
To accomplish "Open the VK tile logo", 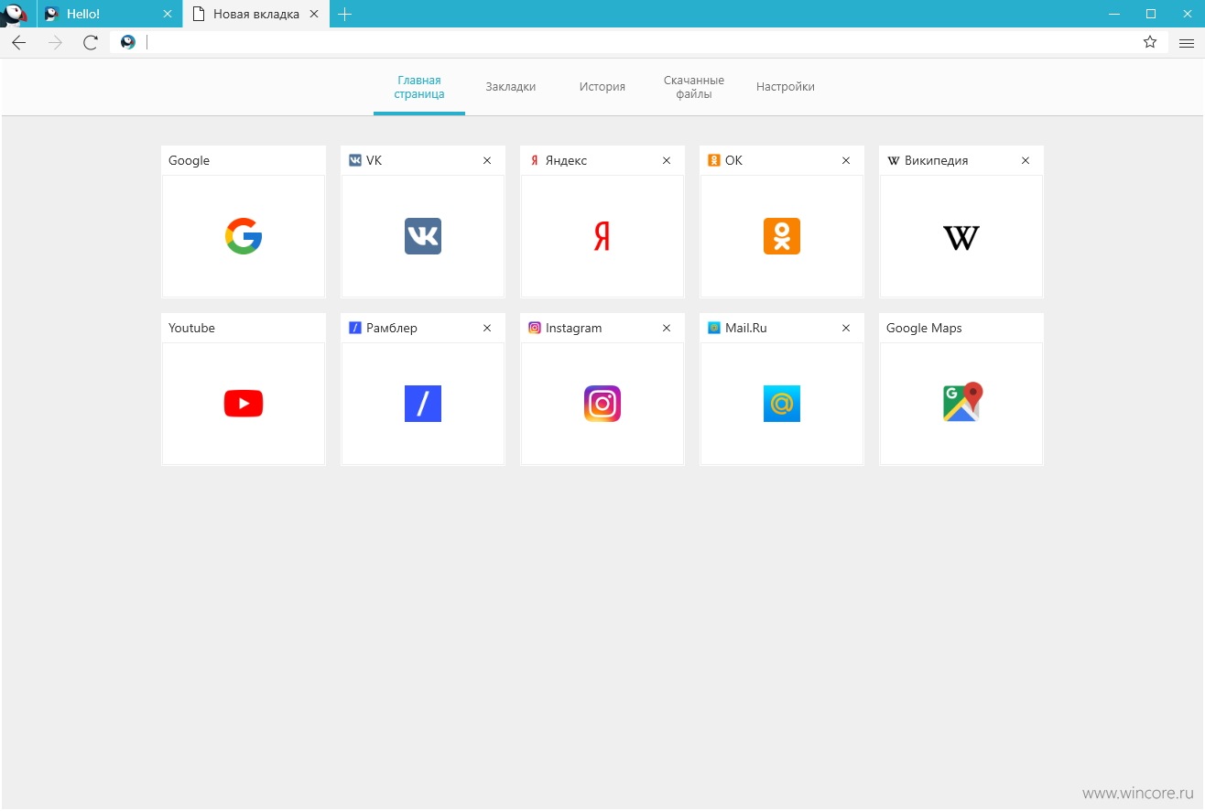I will 423,236.
